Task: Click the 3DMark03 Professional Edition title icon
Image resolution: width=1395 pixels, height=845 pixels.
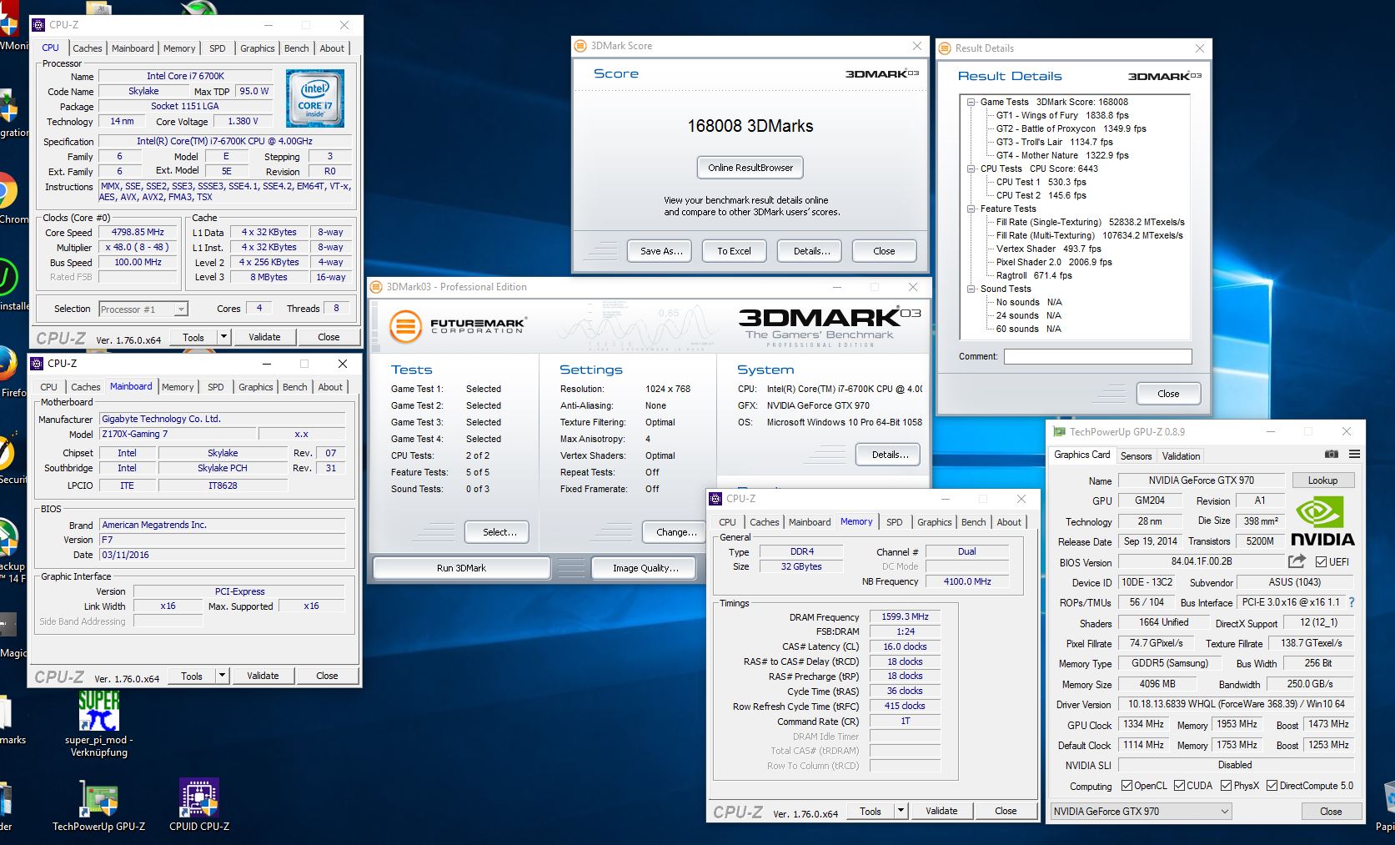Action: [376, 287]
